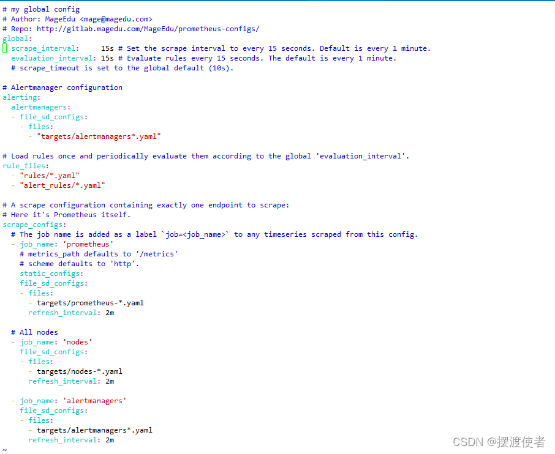Screen dimensions: 555x454
Task: Click the "alert_rules/*.yaml" entry
Action: [62, 185]
